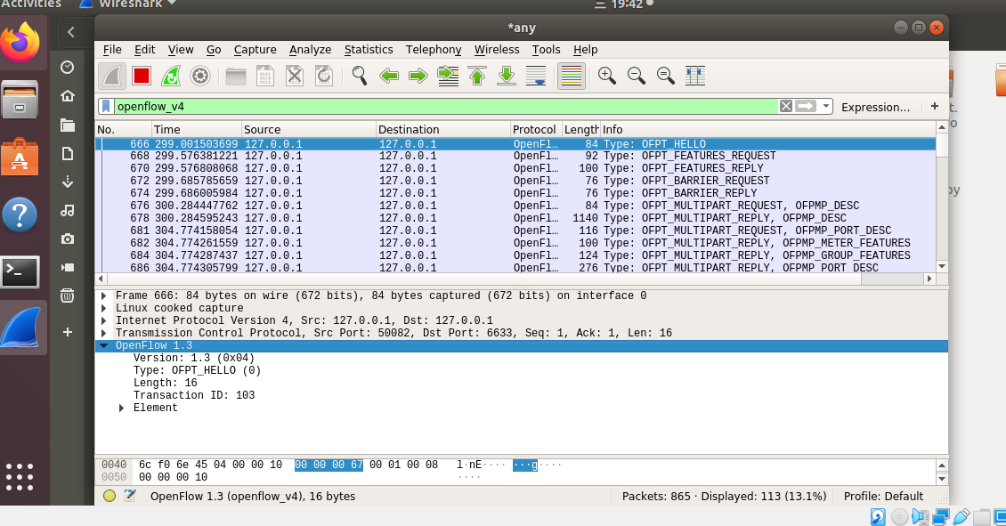Image resolution: width=1006 pixels, height=526 pixels.
Task: Zoom in on packet text
Action: [606, 77]
